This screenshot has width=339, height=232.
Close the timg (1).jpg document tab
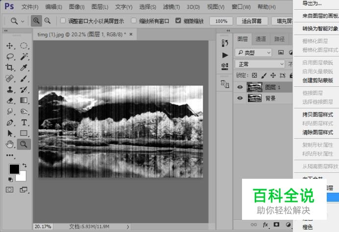(x=131, y=34)
